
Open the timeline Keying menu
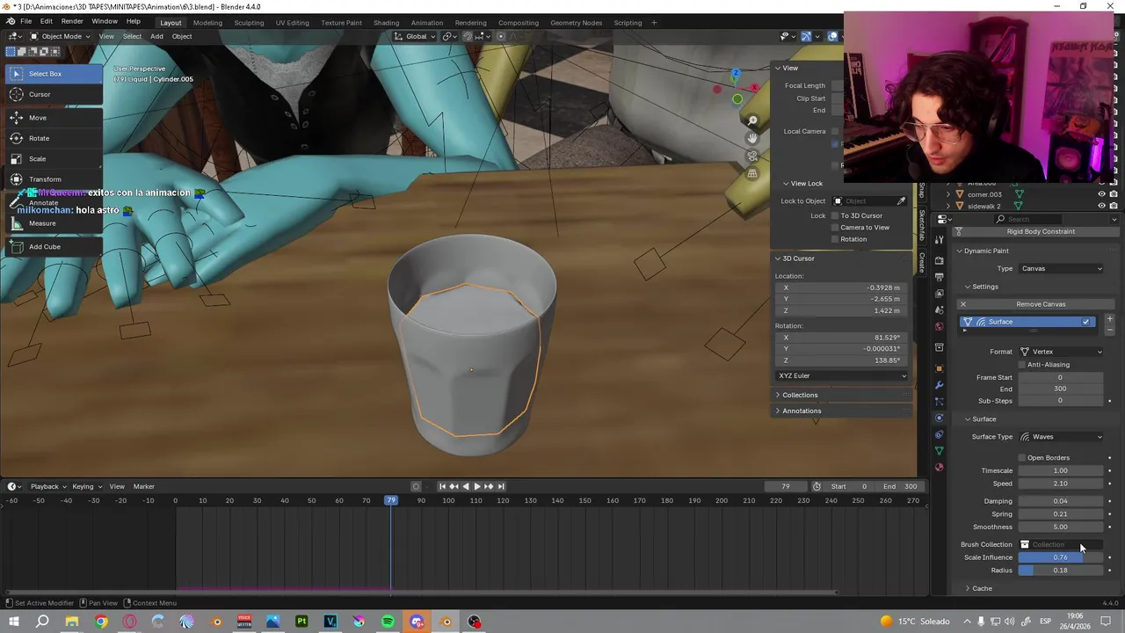coord(83,487)
